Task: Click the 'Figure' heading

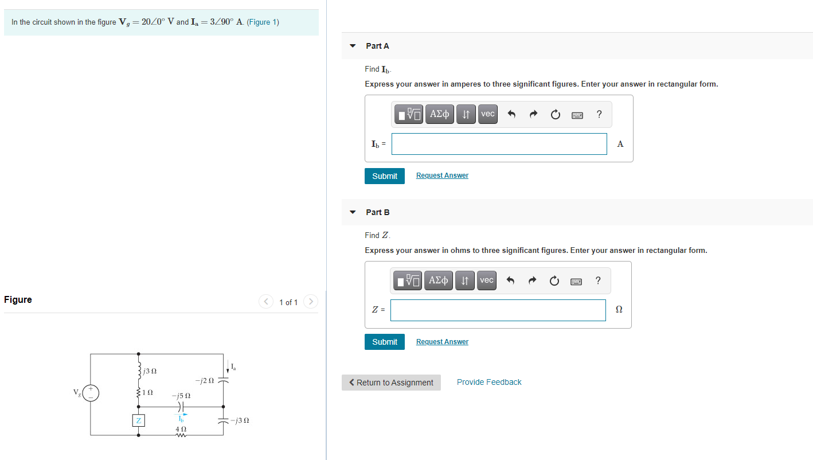Action: [x=18, y=299]
